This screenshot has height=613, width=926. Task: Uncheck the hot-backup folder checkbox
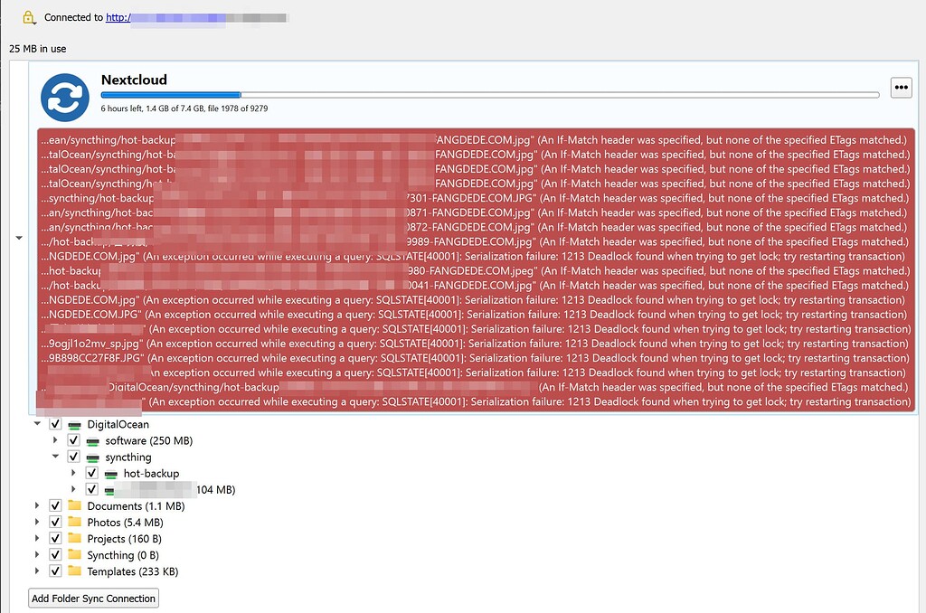(x=91, y=473)
